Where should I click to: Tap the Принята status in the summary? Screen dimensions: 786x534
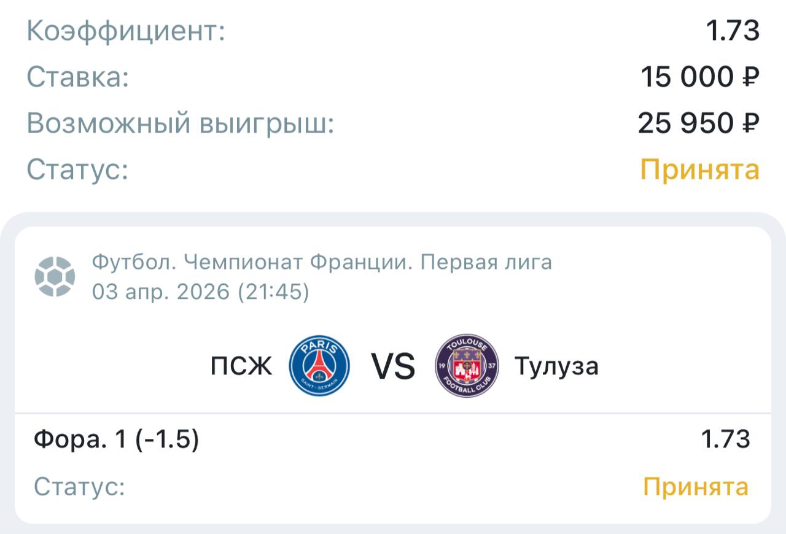tap(699, 169)
